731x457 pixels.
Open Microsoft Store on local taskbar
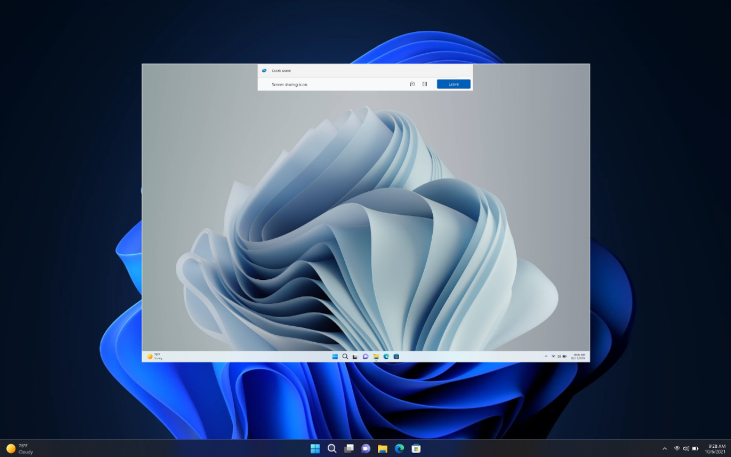click(x=416, y=448)
